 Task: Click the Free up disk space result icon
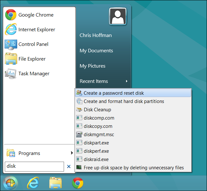click(79, 167)
